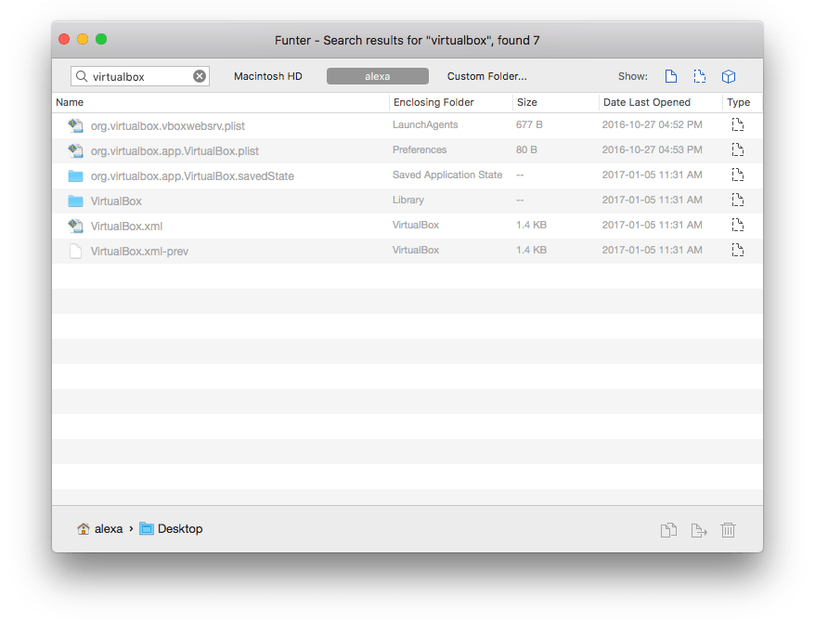The width and height of the screenshot is (815, 635).
Task: Click LaunchAgents enclosing folder cell
Action: pos(425,124)
